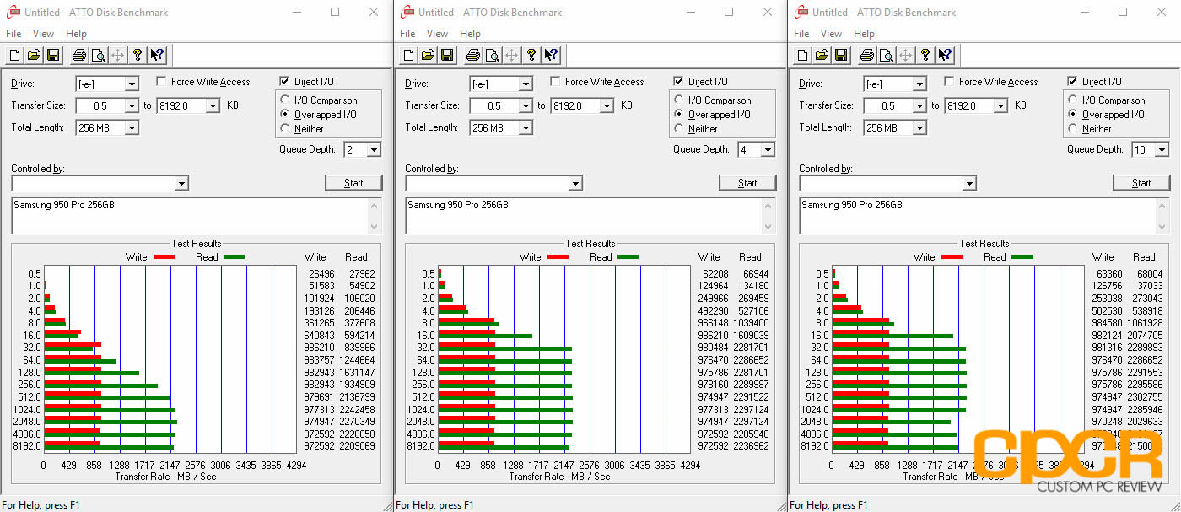Open the File menu in the Queue Depth 2 window
The width and height of the screenshot is (1181, 512).
pyautogui.click(x=13, y=34)
